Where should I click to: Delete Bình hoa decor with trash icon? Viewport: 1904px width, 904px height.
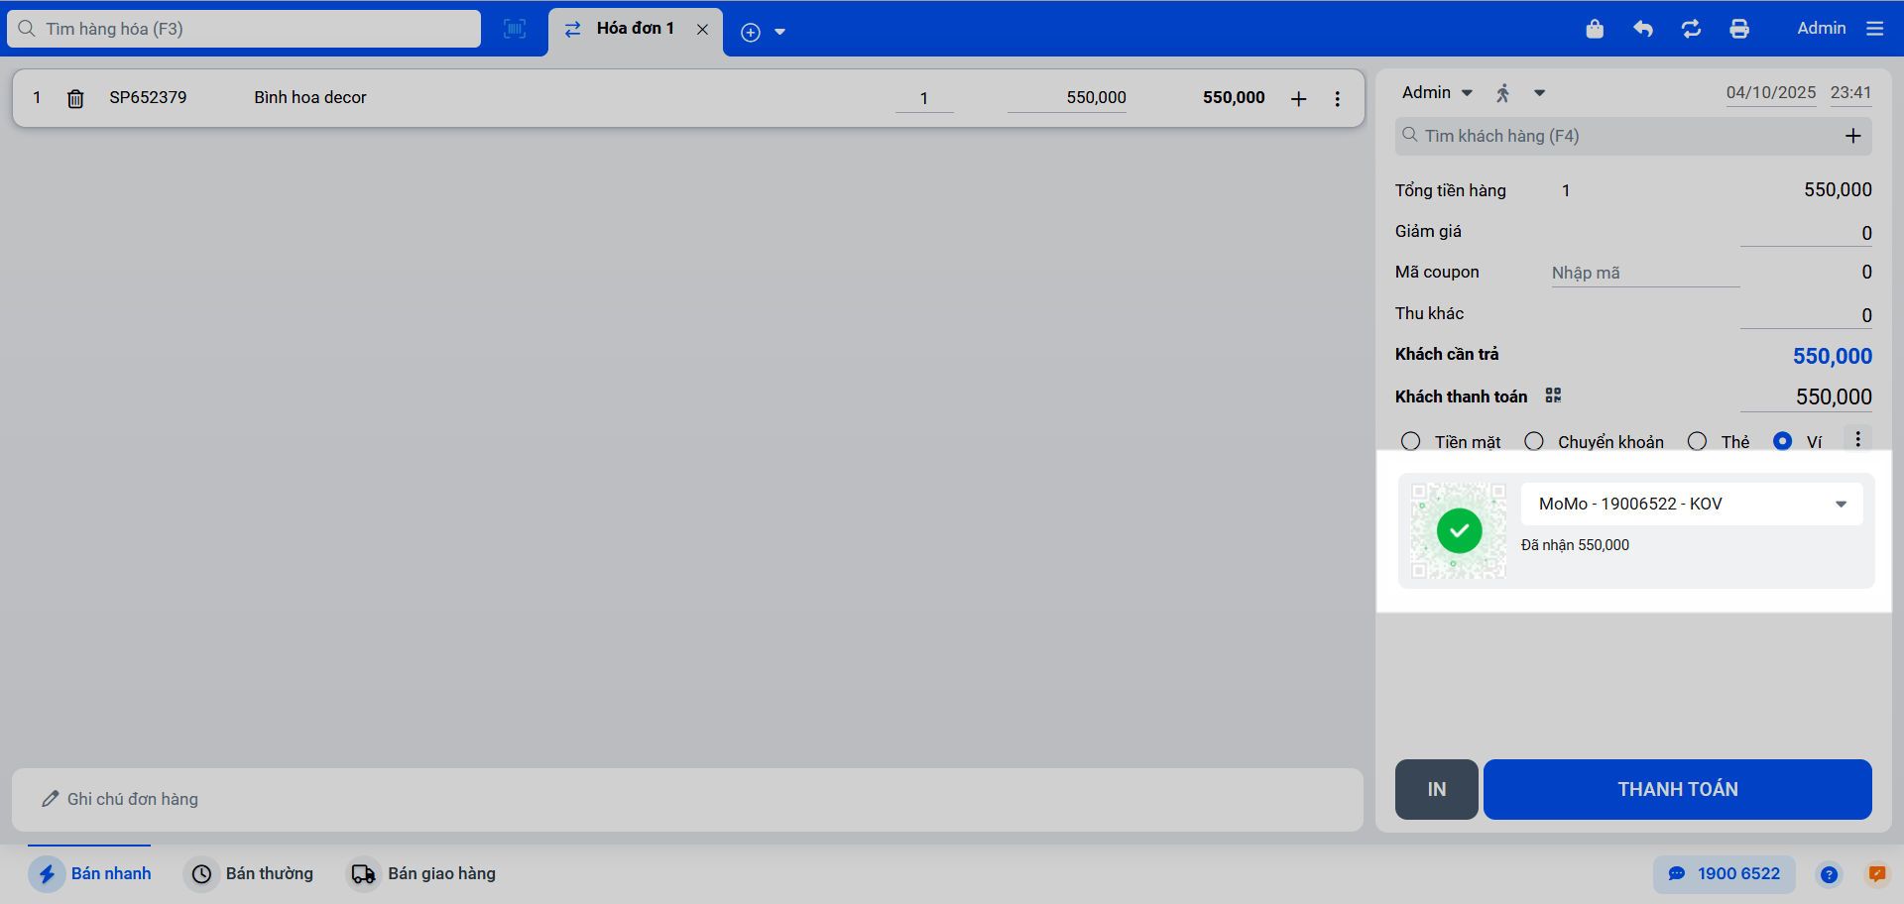[75, 98]
